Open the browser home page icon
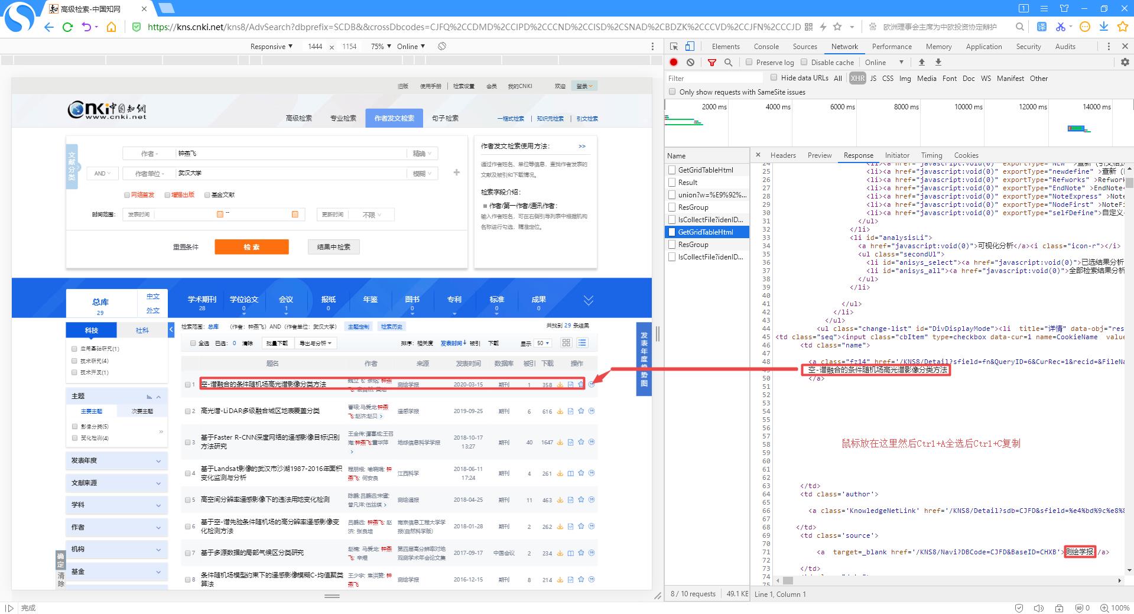Viewport: 1134px width, 614px height. click(x=111, y=27)
